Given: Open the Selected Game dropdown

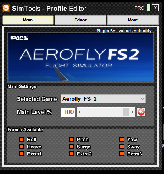Looking at the screenshot, I should (103, 99).
